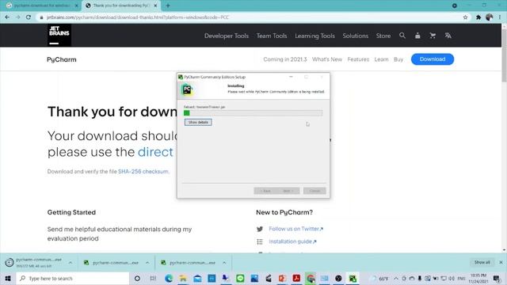Viewport: 507px width, 285px height.
Task: Go forward in browser history
Action: pos(17,17)
